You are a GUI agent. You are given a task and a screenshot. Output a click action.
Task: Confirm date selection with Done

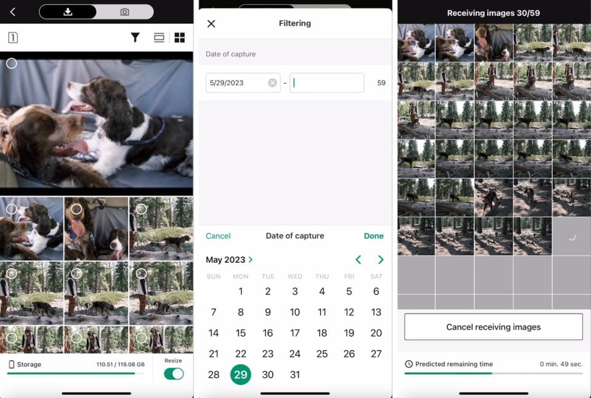click(x=374, y=236)
